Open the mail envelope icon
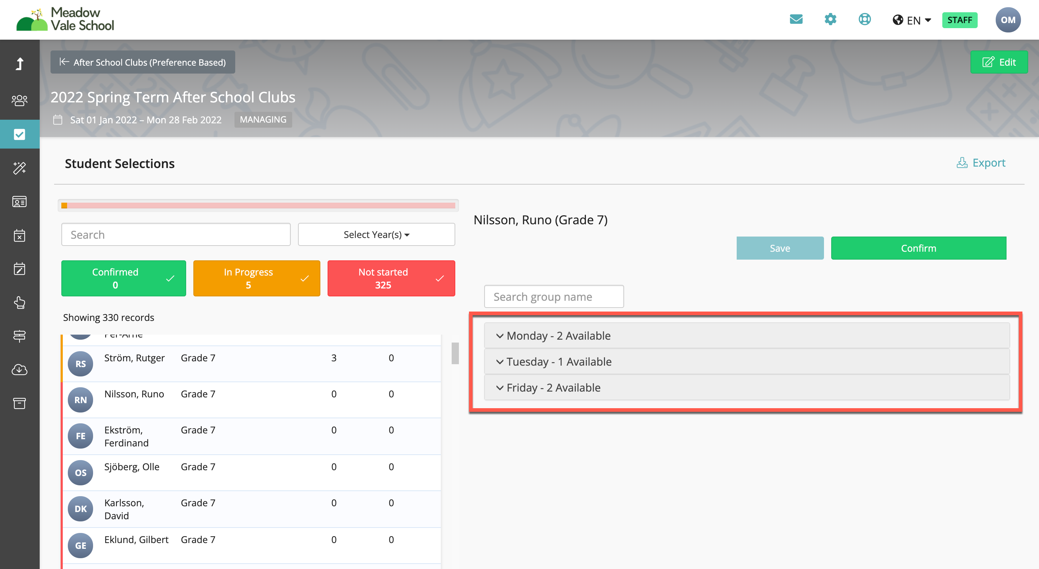 tap(796, 19)
